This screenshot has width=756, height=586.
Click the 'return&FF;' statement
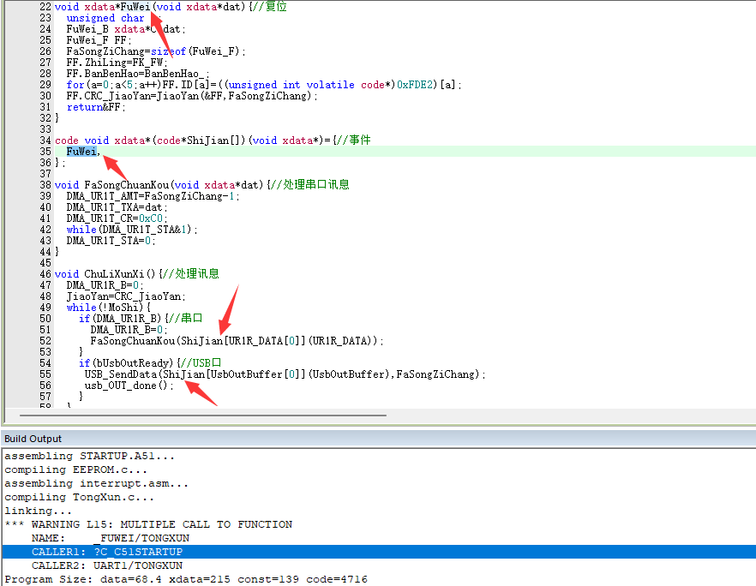pos(96,107)
